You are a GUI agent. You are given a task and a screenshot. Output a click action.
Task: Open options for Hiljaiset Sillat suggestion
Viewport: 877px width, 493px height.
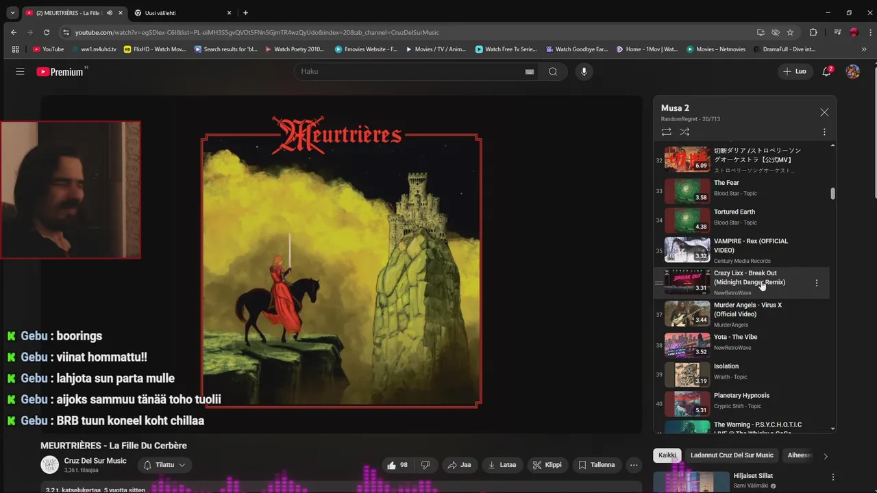(833, 477)
